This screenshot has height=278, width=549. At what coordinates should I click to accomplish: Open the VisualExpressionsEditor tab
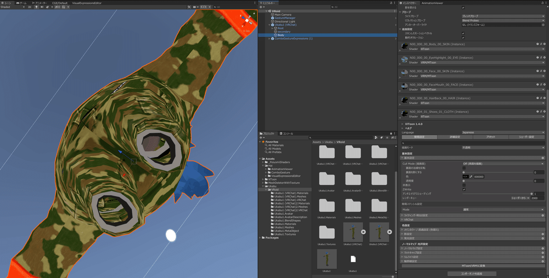[87, 3]
